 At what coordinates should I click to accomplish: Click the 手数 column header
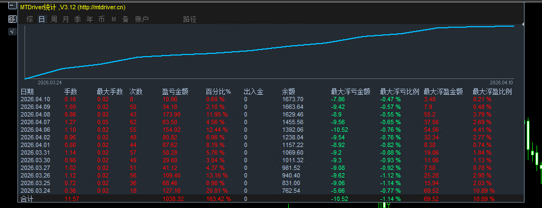(x=71, y=91)
